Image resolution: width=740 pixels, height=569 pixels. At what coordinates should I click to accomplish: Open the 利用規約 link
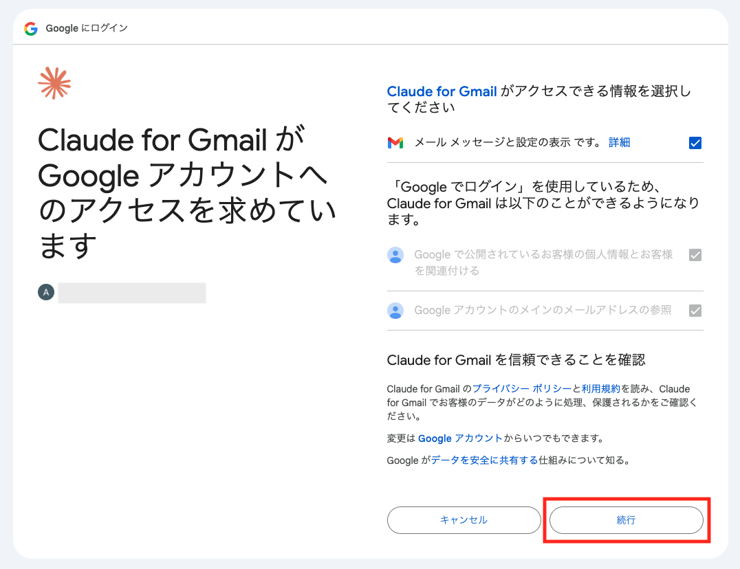coord(600,389)
